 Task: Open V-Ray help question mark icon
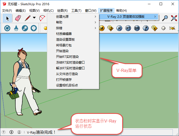tap(146, 28)
